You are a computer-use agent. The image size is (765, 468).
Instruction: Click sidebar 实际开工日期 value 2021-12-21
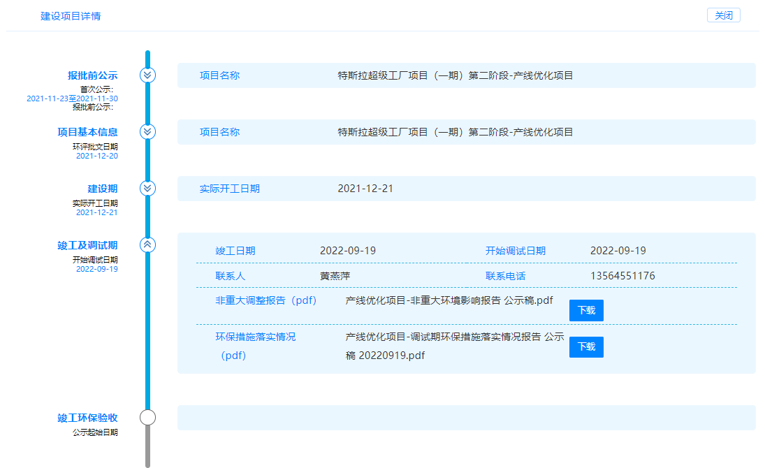(x=97, y=213)
